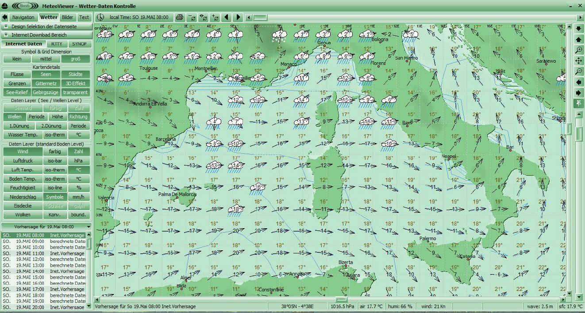Click the Wellen layer button

[14, 117]
